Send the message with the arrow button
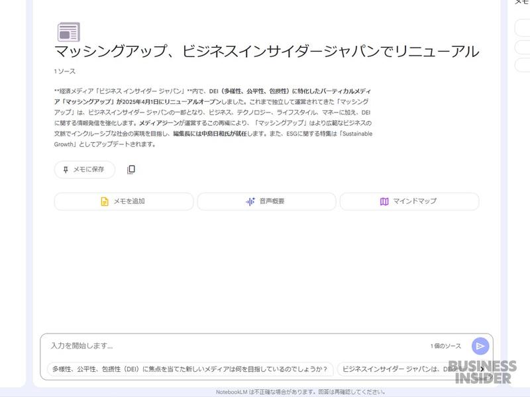530x397 pixels. 480,346
